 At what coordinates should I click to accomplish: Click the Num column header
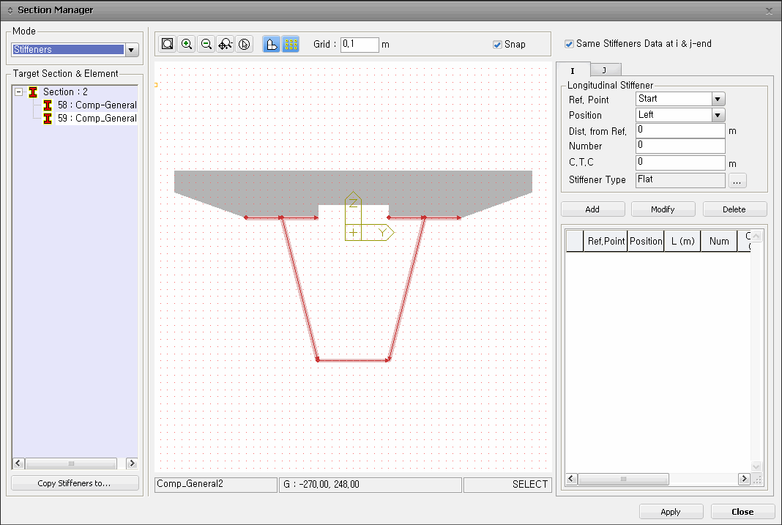pyautogui.click(x=719, y=242)
